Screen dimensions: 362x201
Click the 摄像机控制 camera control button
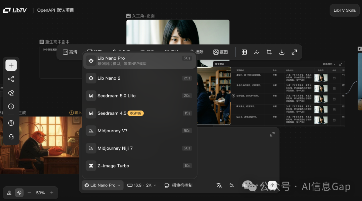tap(179, 185)
